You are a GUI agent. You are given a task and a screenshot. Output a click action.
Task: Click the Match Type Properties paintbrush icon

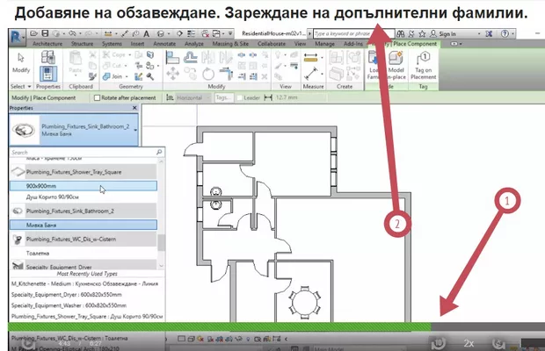coord(92,76)
